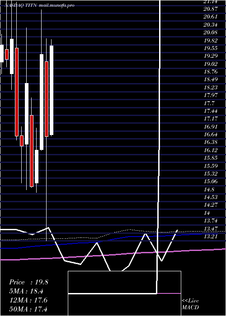Viewport: 226px width, 316px height.
Task: Click the Price : 19.8 readout
Action: point(28,282)
